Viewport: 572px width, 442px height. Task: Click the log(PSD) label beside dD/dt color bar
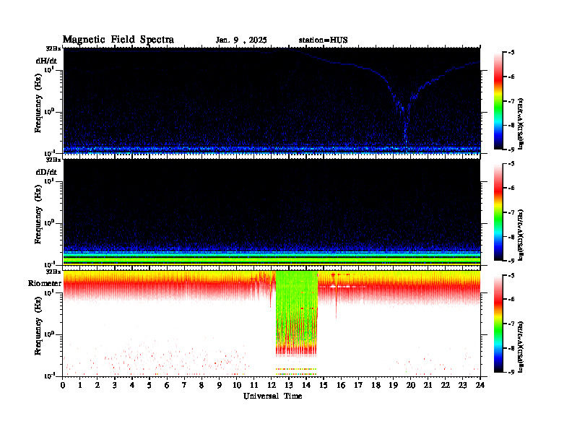(x=521, y=235)
